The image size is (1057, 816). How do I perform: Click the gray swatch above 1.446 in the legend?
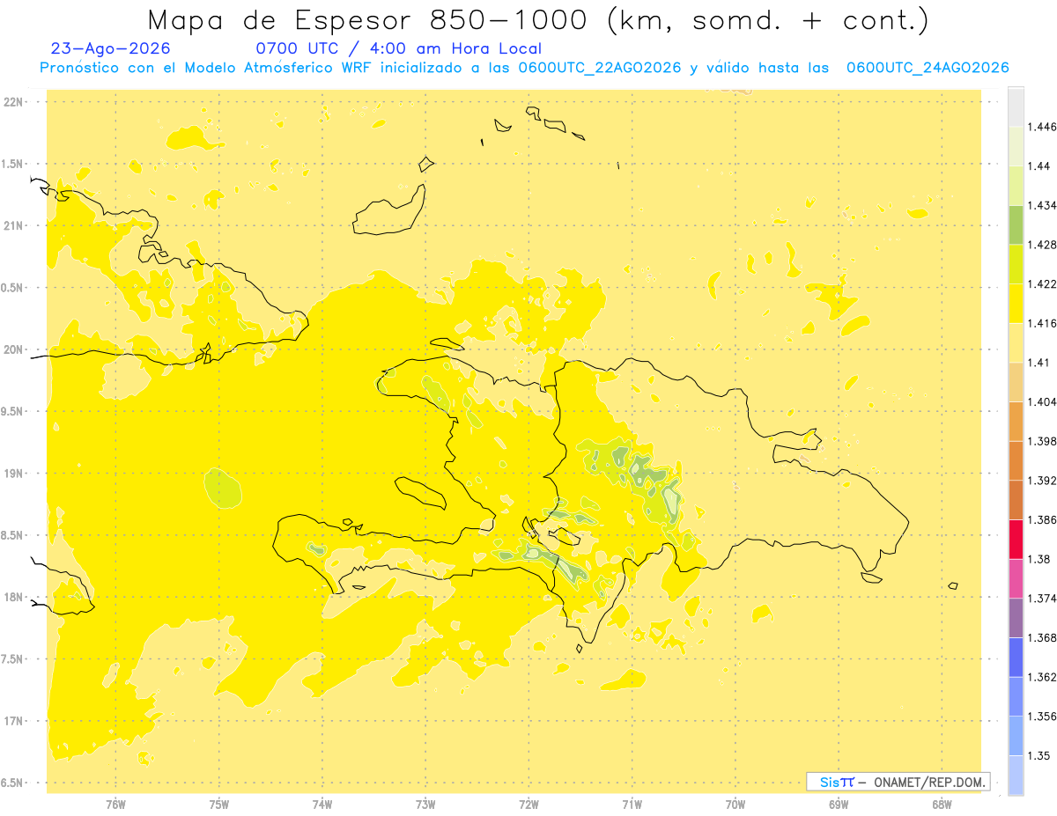tap(1016, 107)
